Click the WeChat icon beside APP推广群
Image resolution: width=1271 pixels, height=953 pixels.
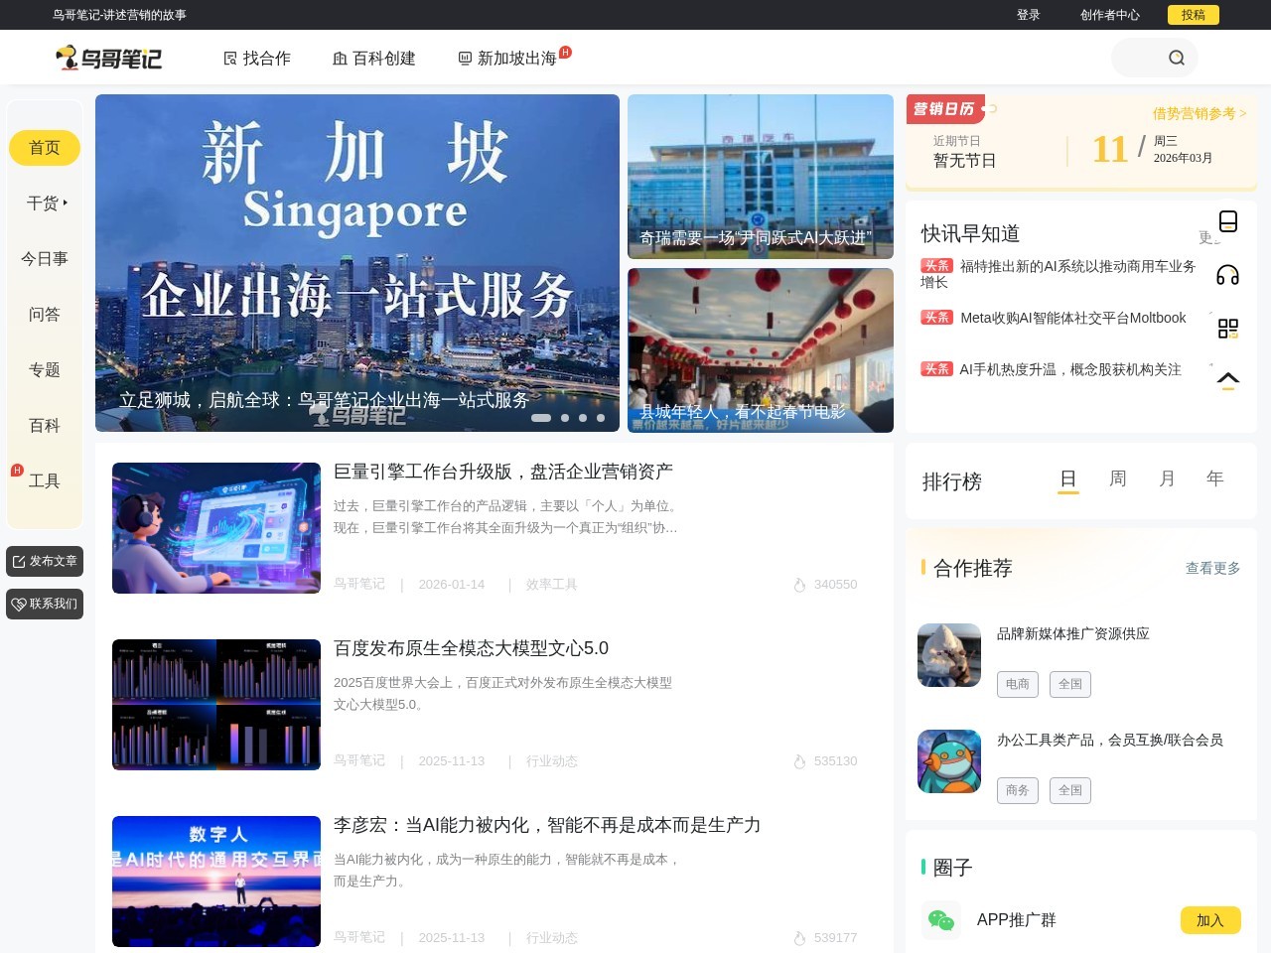[940, 920]
